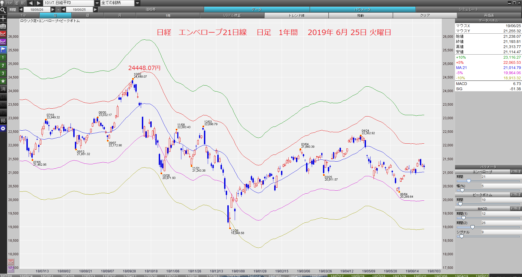
Task: Click the red mini chart icon at bottom left
Action: pyautogui.click(x=11, y=262)
